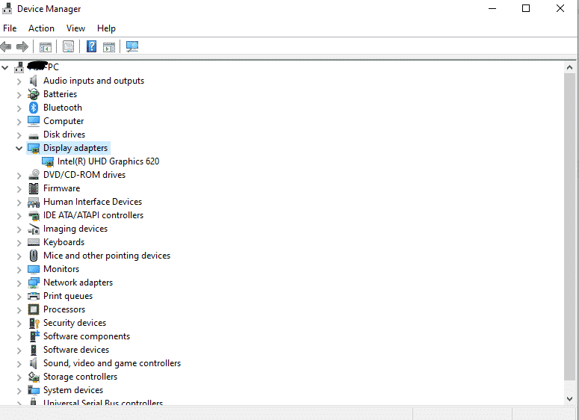Click the Disk drives icon
This screenshot has width=579, height=420.
point(34,135)
